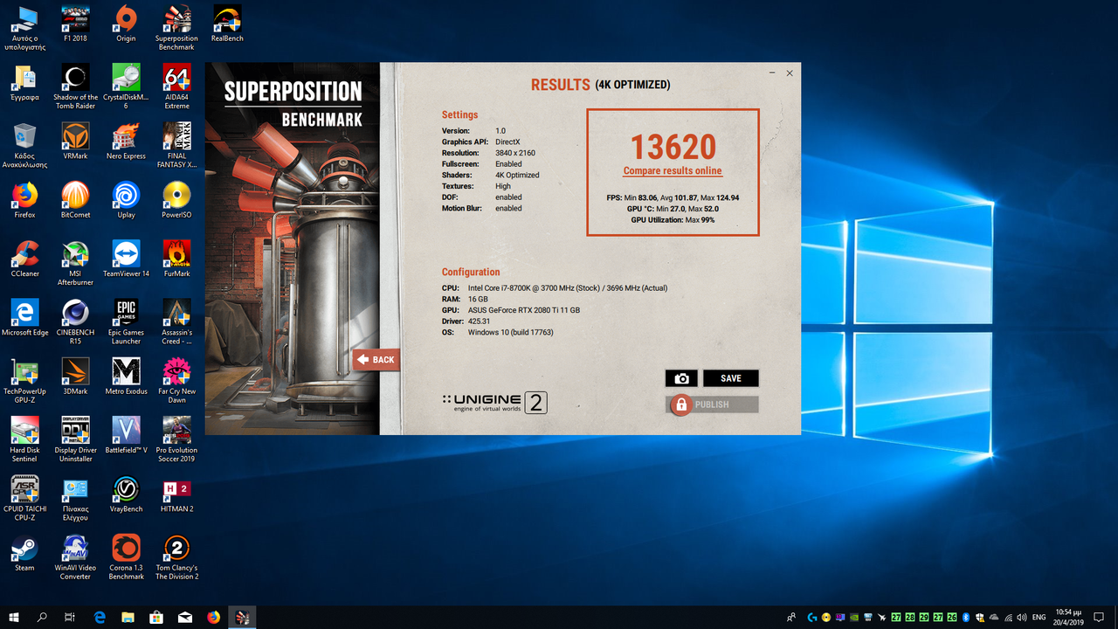The image size is (1118, 629).
Task: Close the Superposition results window
Action: (790, 73)
